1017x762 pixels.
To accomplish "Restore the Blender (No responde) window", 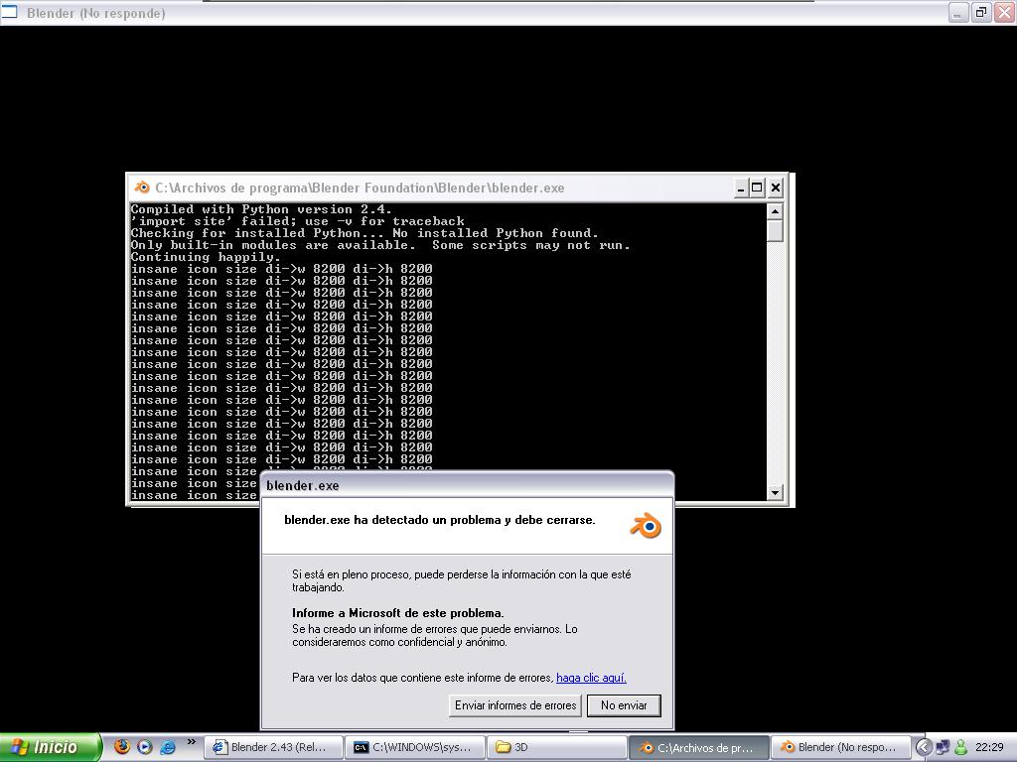I will [x=981, y=12].
